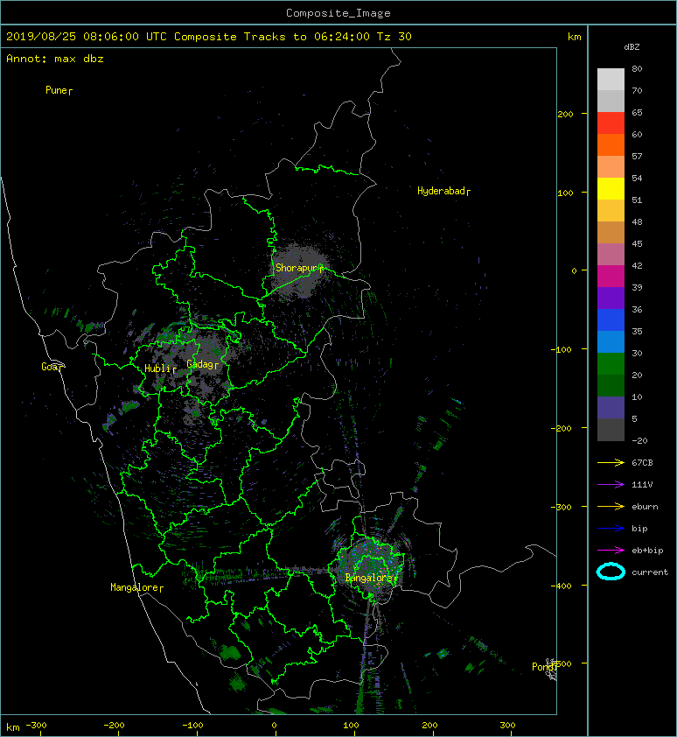
Task: Select the royal blue 35–36 dBZ swatch
Action: [611, 320]
